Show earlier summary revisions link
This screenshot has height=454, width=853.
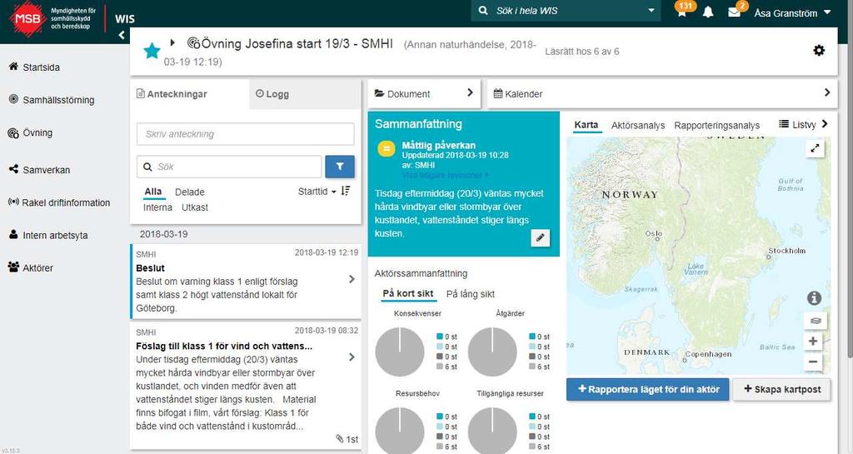(445, 175)
